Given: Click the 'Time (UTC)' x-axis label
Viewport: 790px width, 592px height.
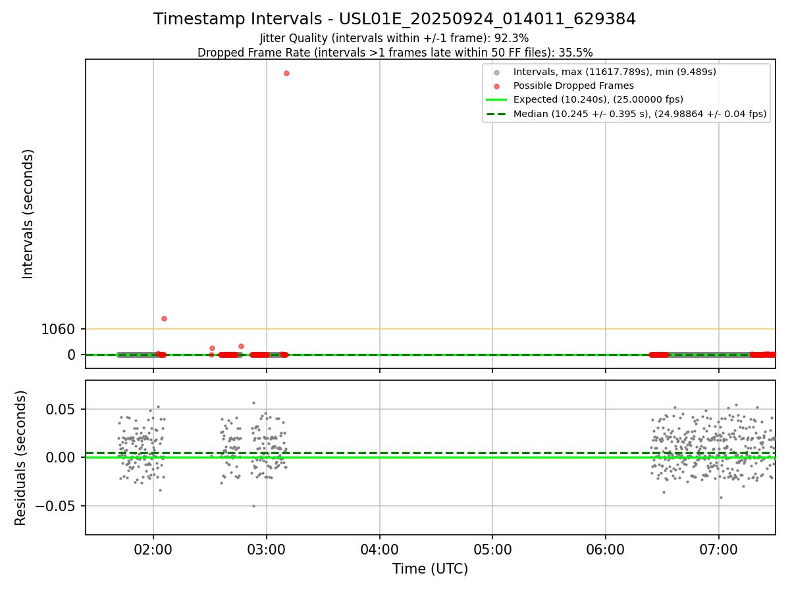Looking at the screenshot, I should click(x=430, y=569).
